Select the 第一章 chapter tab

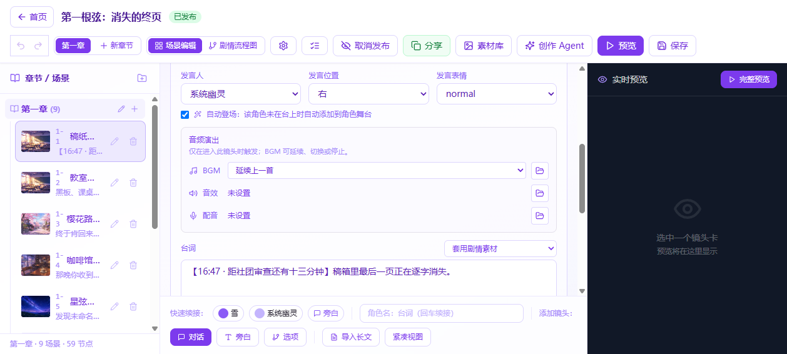click(73, 46)
